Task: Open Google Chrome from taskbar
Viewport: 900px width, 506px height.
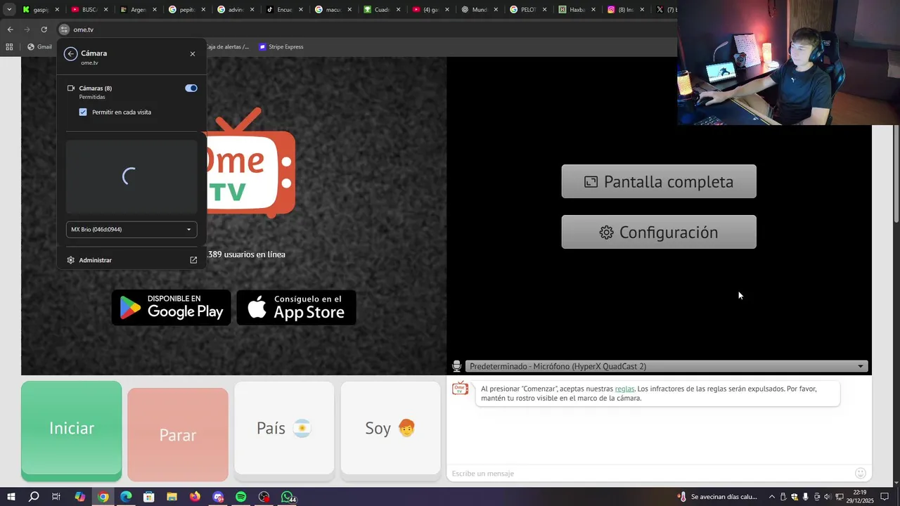Action: pyautogui.click(x=103, y=497)
